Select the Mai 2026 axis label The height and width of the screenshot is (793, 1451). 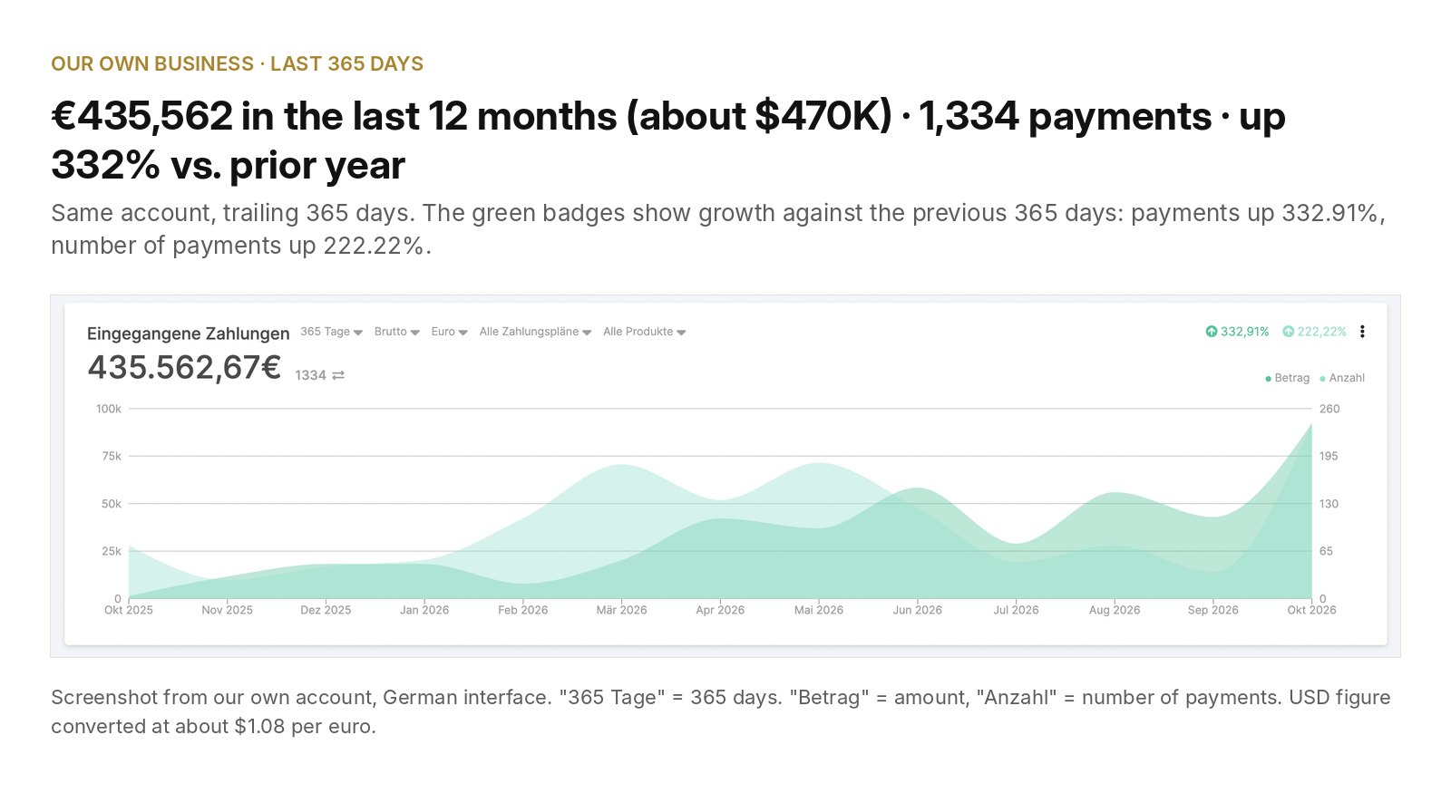[819, 610]
